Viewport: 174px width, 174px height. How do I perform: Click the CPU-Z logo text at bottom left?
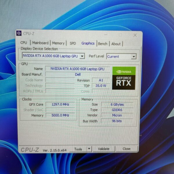click(30, 150)
